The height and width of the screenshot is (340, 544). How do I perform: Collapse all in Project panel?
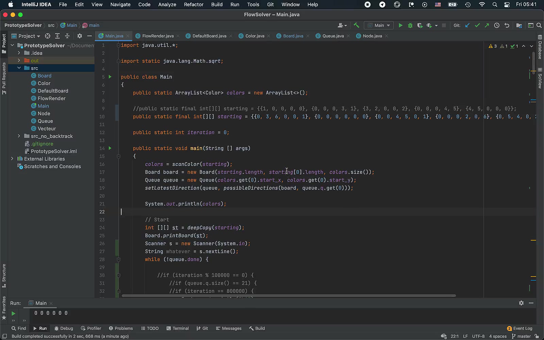coord(67,36)
